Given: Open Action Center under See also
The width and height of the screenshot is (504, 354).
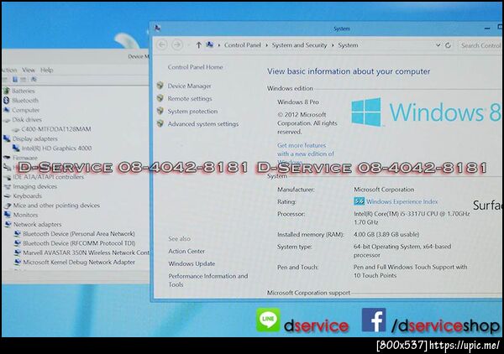Looking at the screenshot, I should coord(186,252).
